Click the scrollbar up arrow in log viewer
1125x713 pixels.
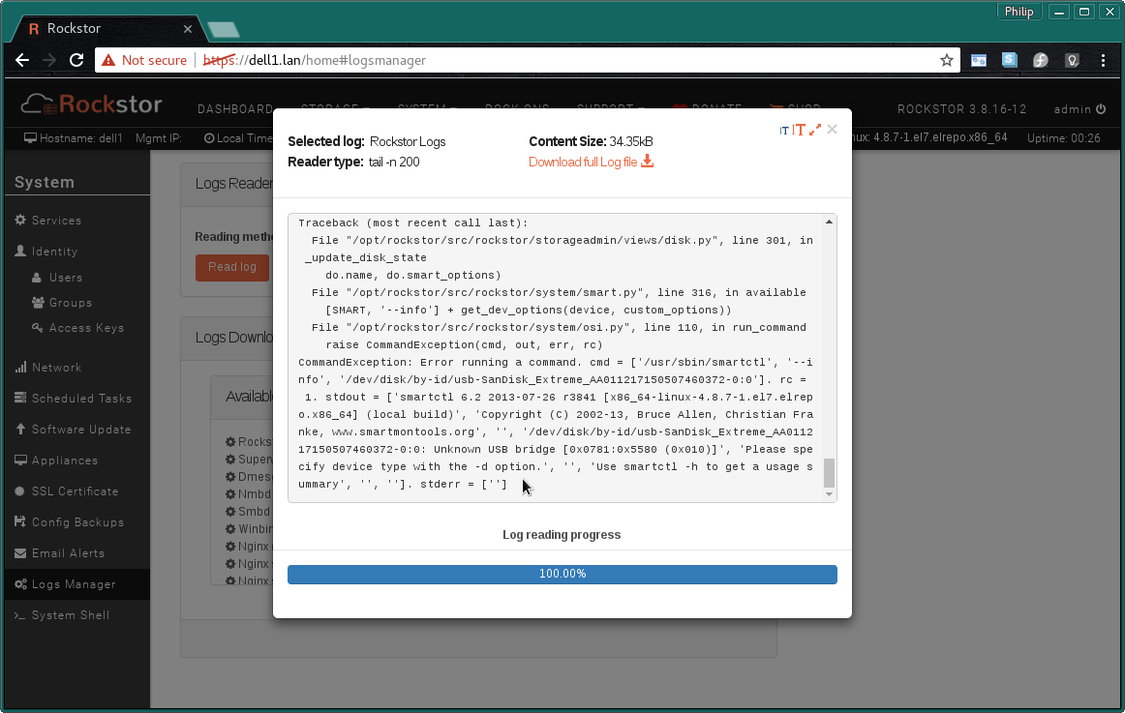829,223
